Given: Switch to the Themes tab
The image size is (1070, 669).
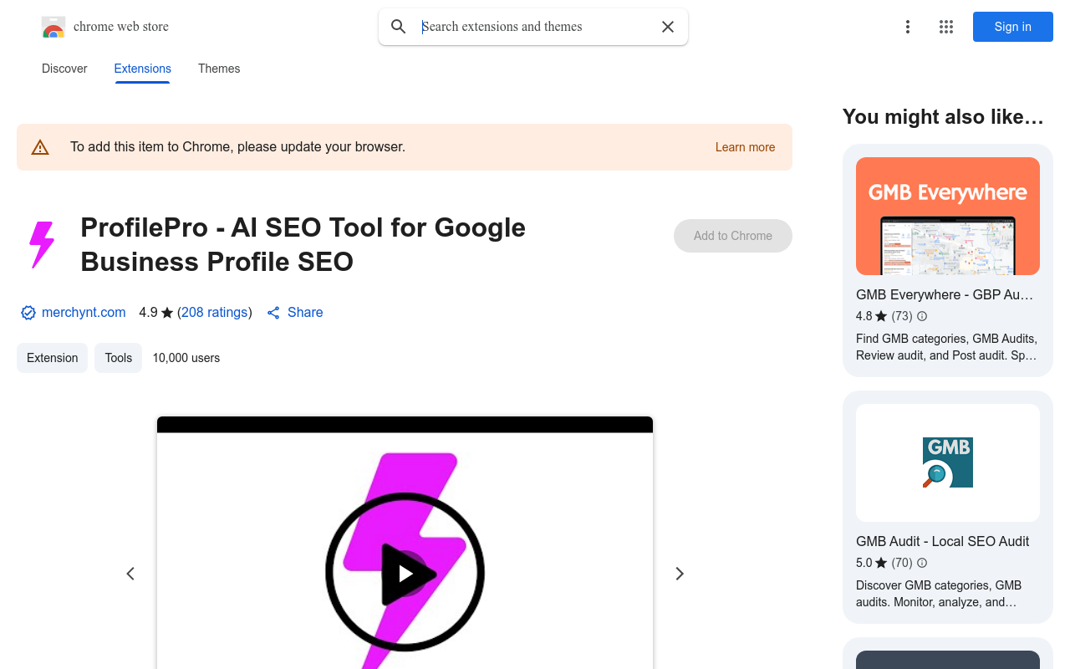Looking at the screenshot, I should 218,69.
